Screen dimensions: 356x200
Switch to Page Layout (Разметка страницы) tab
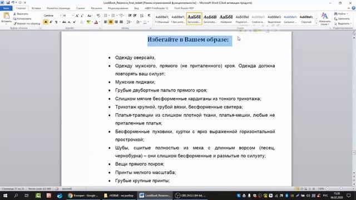tap(58, 8)
